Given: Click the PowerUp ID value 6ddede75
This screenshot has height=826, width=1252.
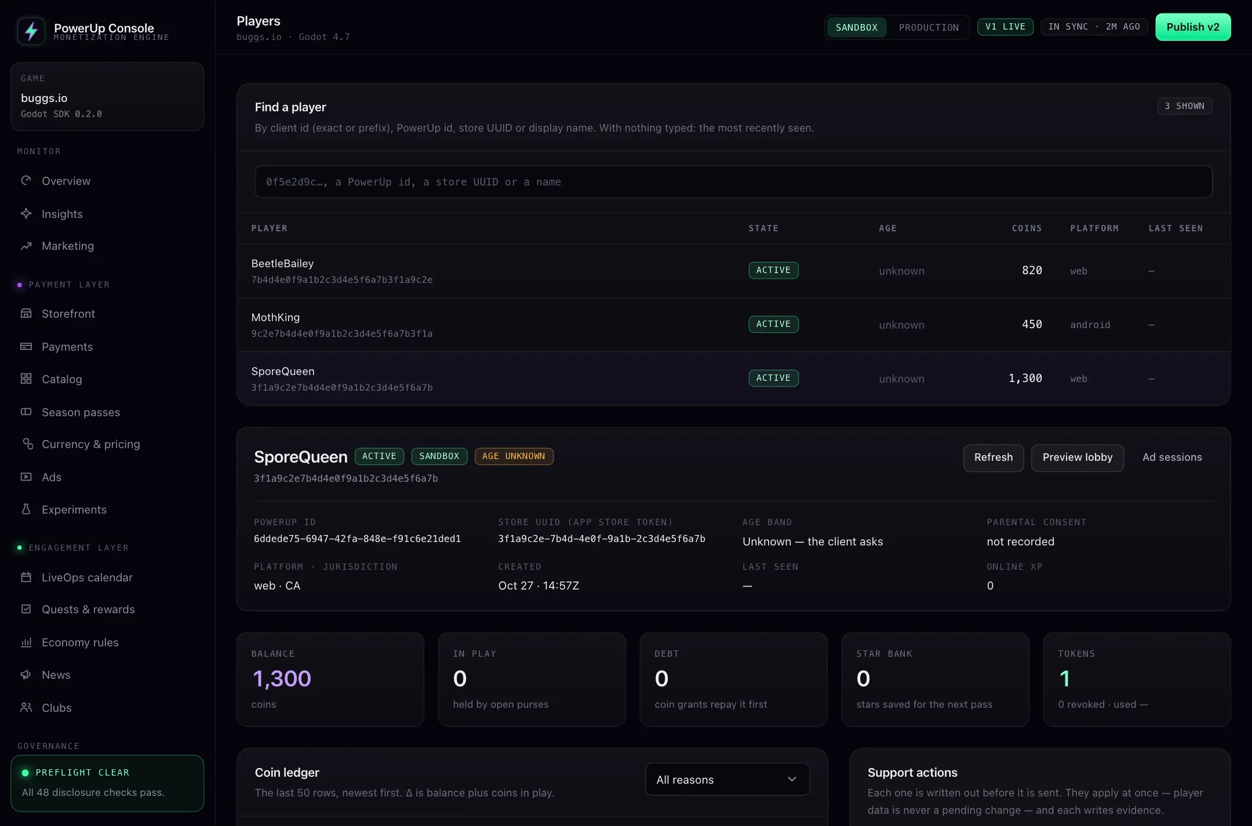Looking at the screenshot, I should (357, 538).
